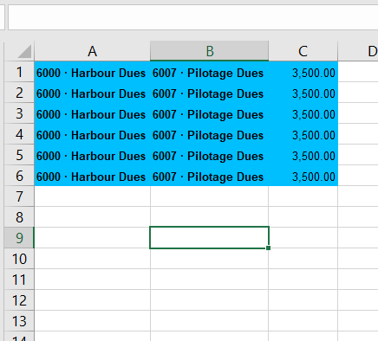The width and height of the screenshot is (378, 341).
Task: Click the fill handle of cell B9
Action: point(268,248)
